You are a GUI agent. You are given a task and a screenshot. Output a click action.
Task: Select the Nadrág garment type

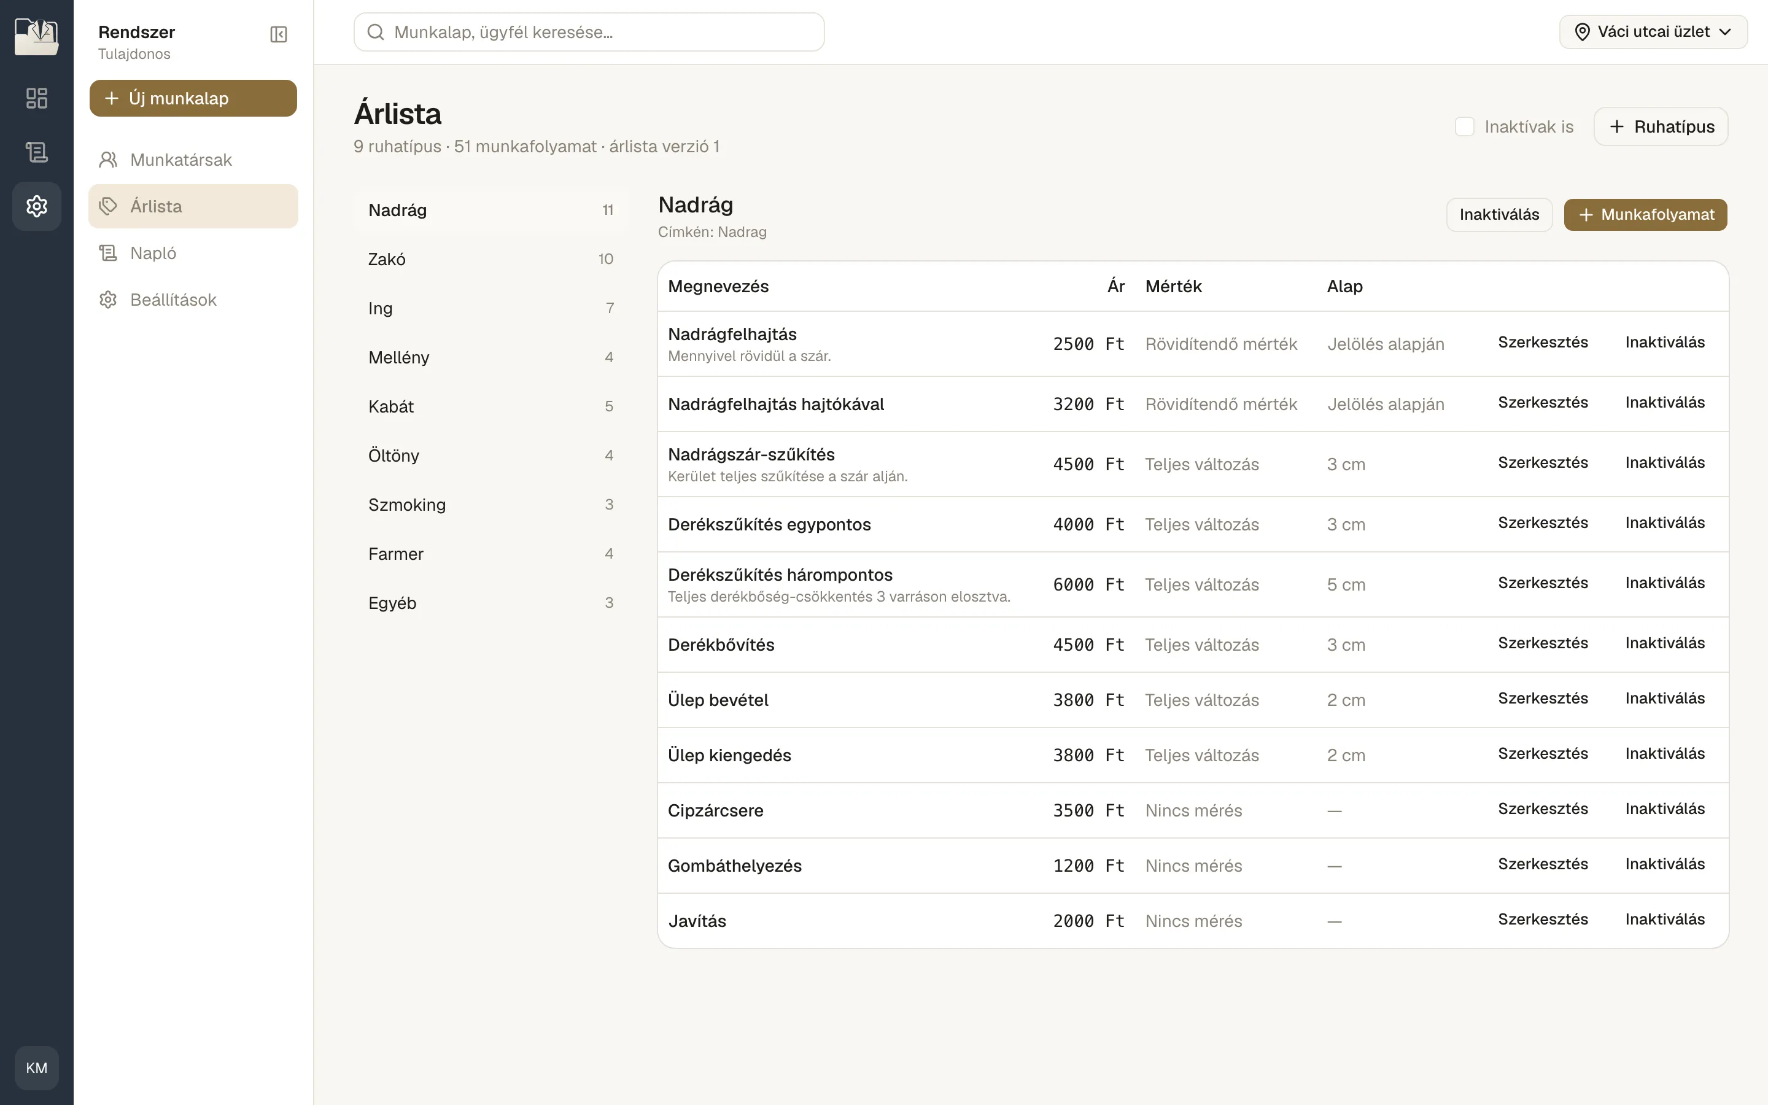pyautogui.click(x=491, y=211)
